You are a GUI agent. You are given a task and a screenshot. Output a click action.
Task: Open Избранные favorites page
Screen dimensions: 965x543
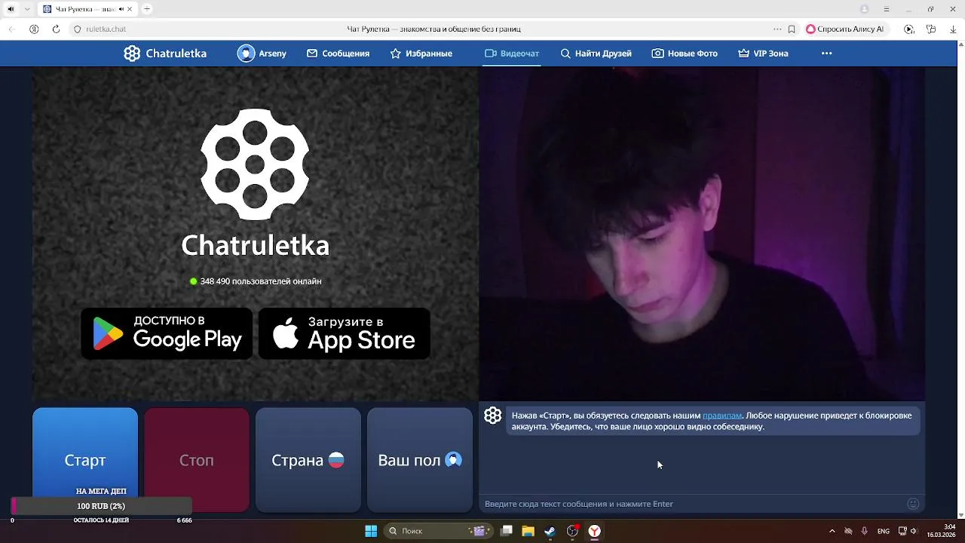[421, 54]
